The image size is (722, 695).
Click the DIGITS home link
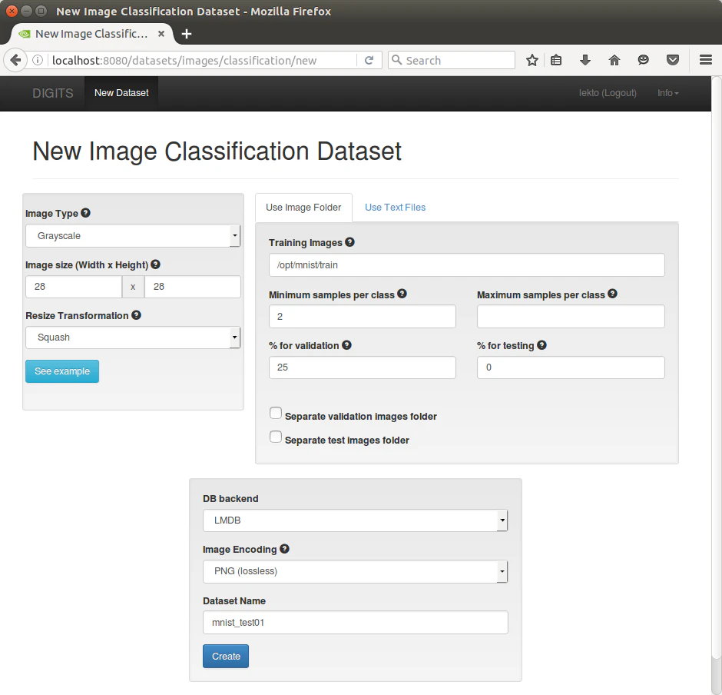(53, 93)
